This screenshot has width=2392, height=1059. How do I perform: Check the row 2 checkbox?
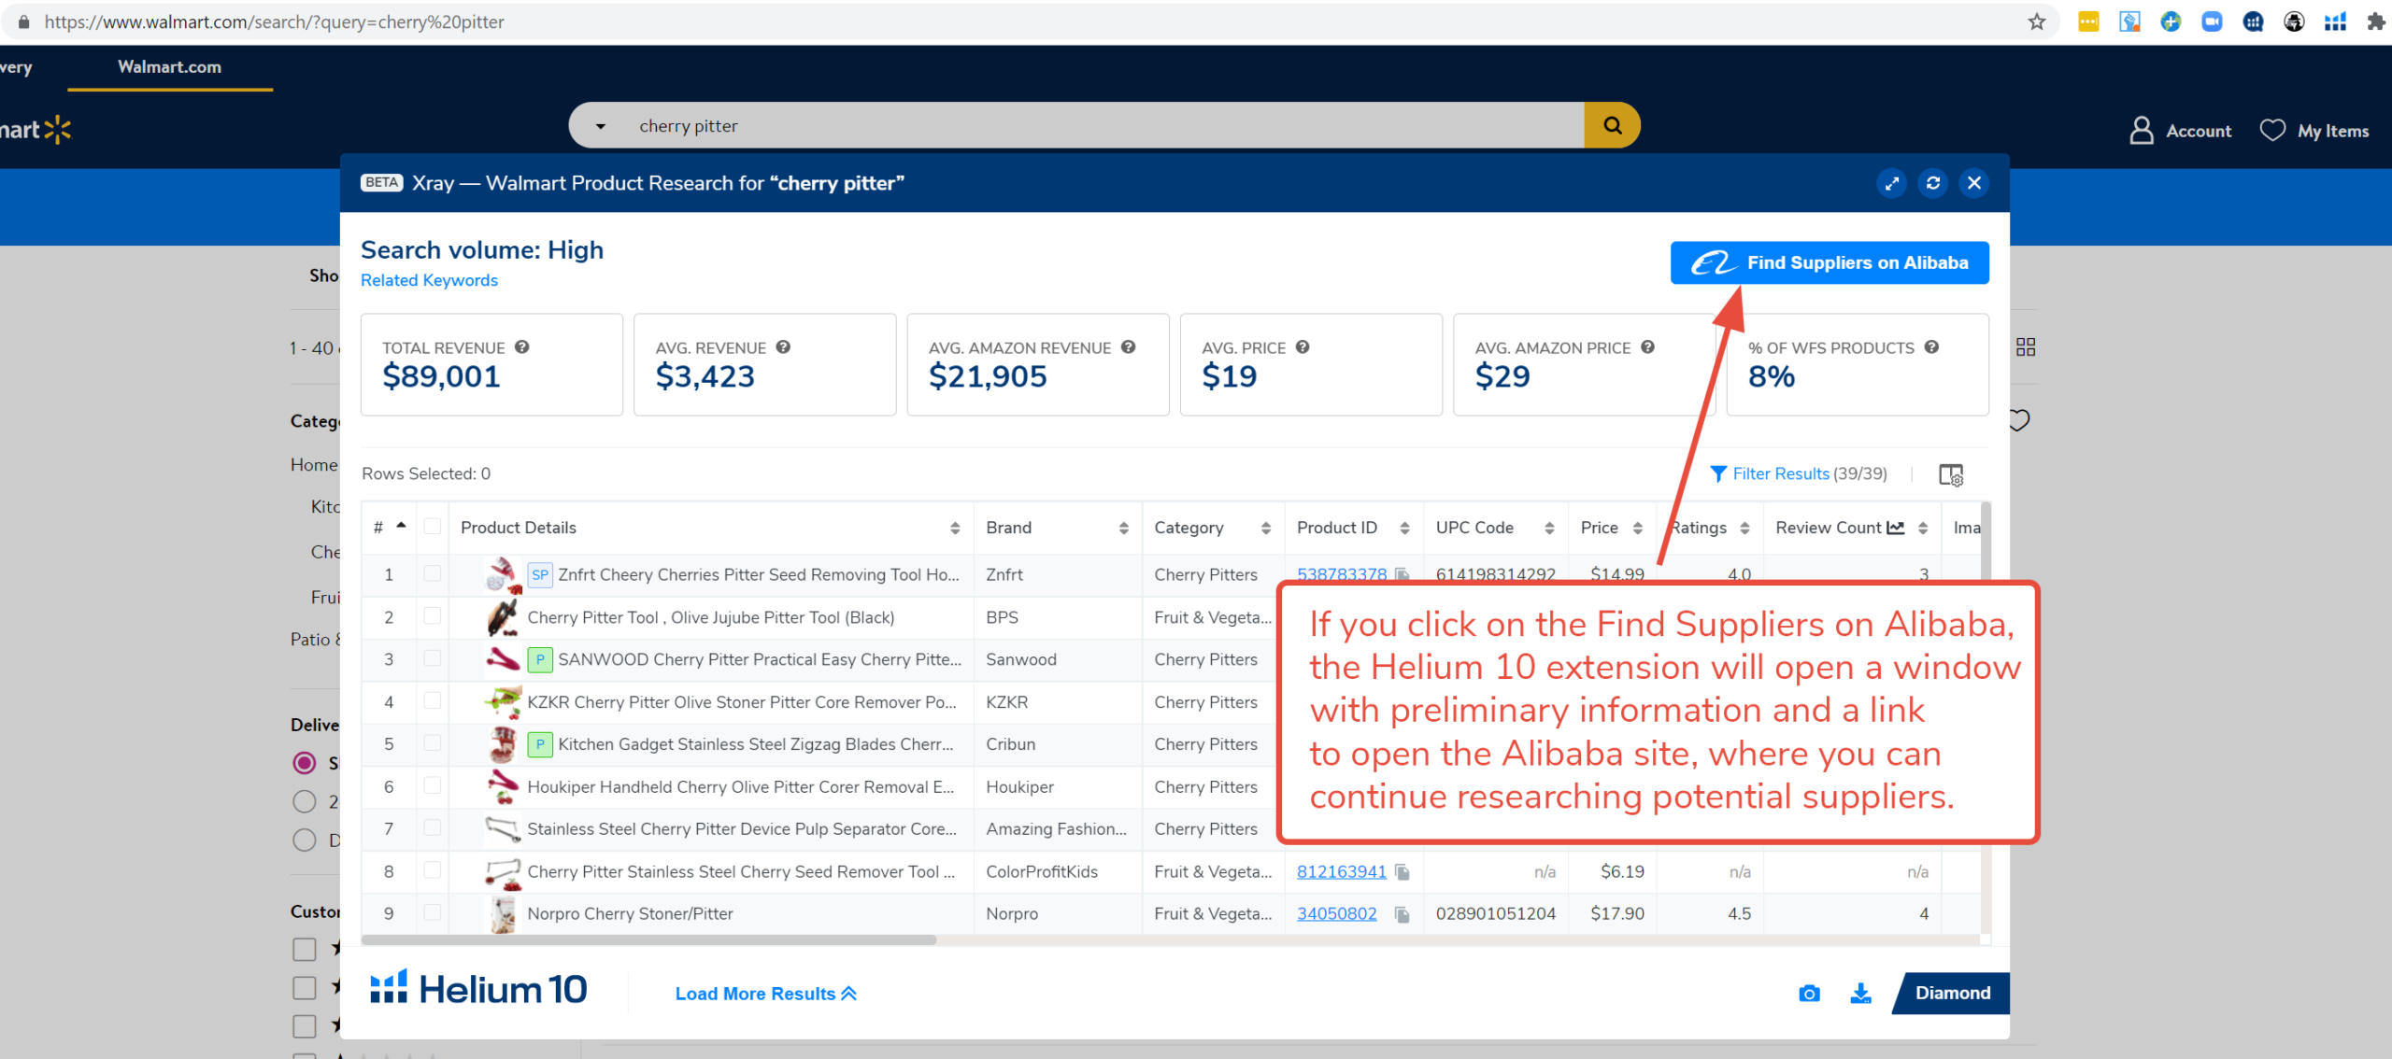432,616
